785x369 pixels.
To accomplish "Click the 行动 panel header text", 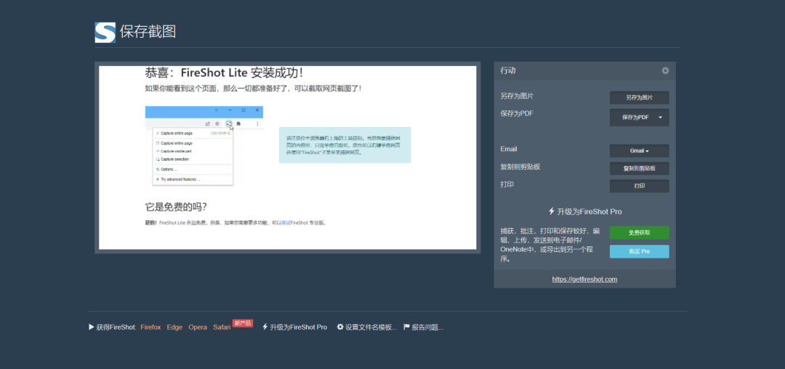I will pyautogui.click(x=508, y=70).
